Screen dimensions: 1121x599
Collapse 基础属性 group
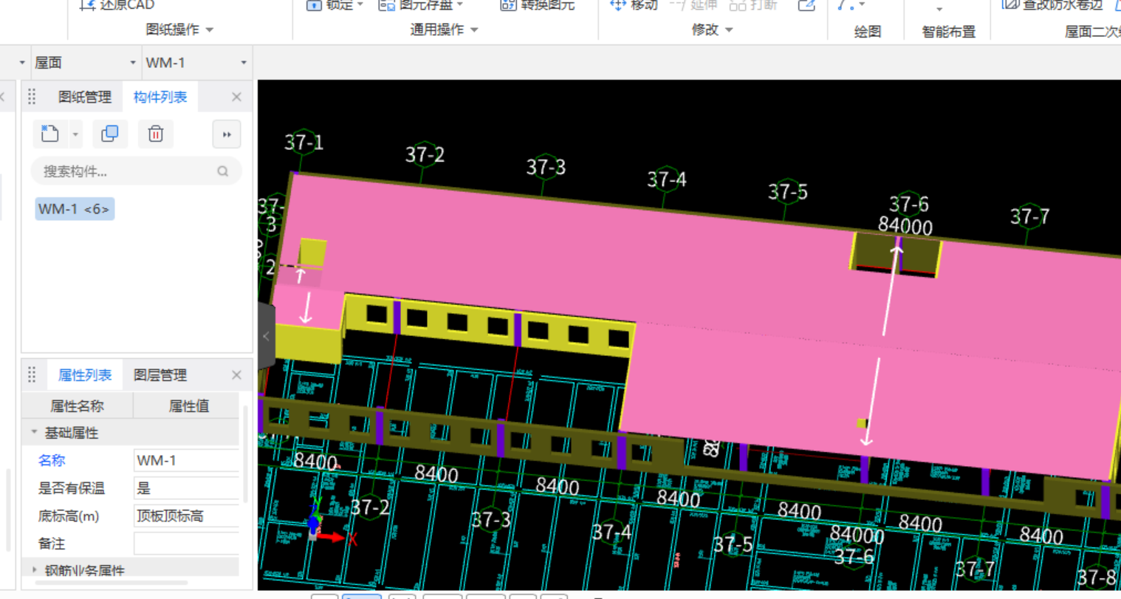(x=34, y=432)
